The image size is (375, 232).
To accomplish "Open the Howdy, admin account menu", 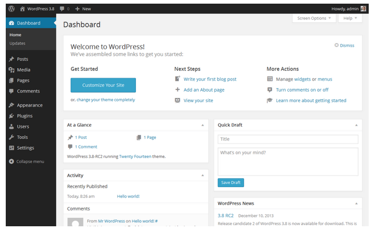I will point(348,9).
